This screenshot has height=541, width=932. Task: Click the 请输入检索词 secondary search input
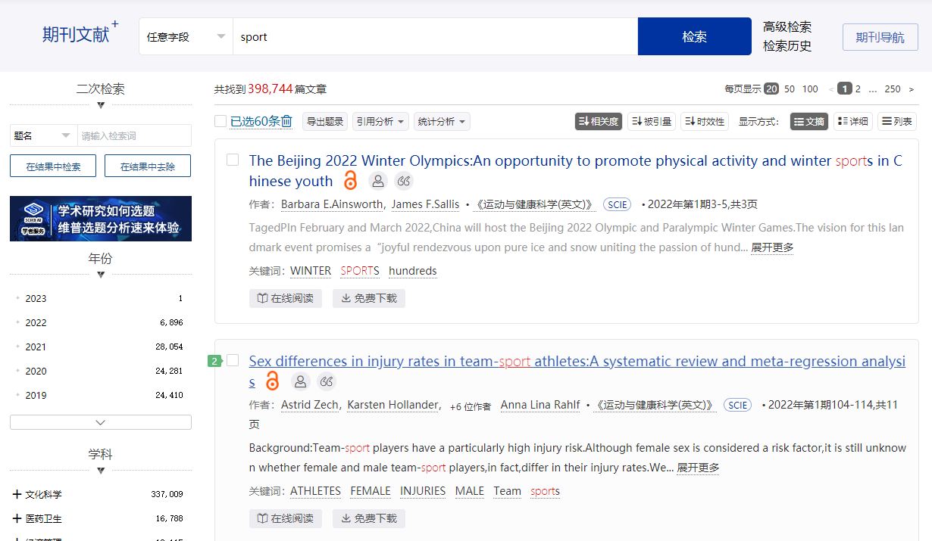134,135
